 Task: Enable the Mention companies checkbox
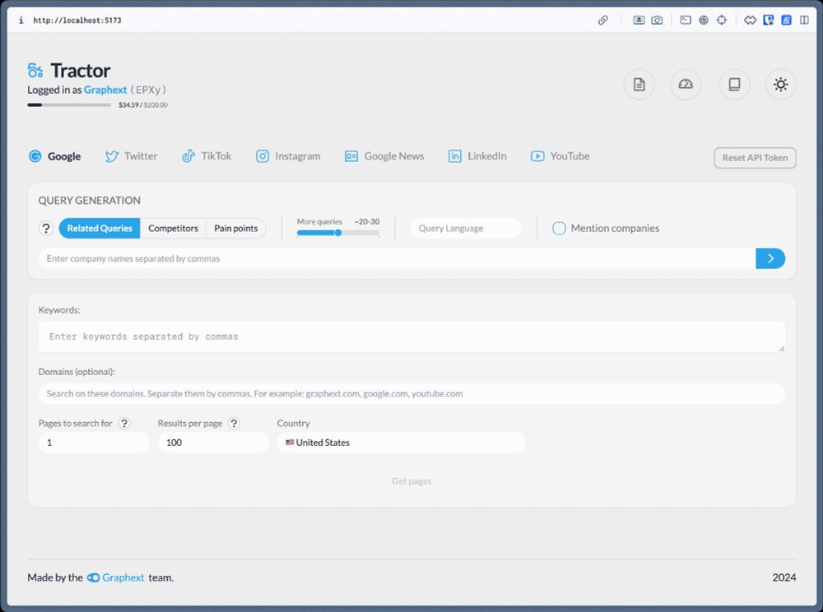click(559, 228)
